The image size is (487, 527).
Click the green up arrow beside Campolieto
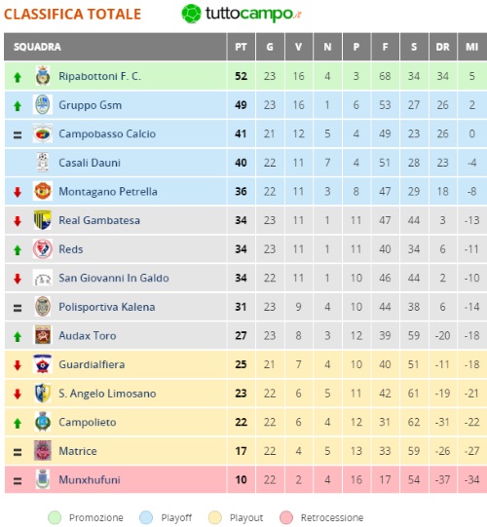[x=18, y=423]
